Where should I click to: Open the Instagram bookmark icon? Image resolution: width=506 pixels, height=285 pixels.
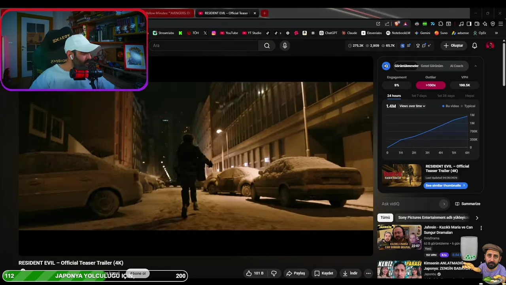[214, 33]
